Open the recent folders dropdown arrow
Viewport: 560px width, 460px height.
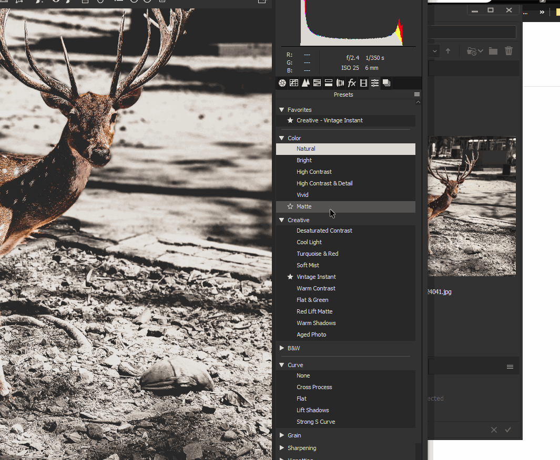coord(481,51)
